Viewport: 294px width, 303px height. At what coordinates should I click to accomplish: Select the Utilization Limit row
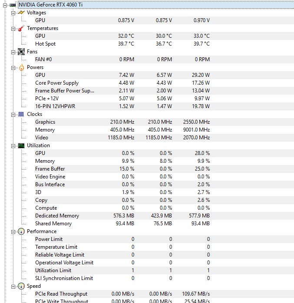[164, 270]
